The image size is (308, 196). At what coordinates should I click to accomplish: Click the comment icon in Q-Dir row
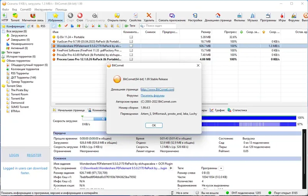131,37
